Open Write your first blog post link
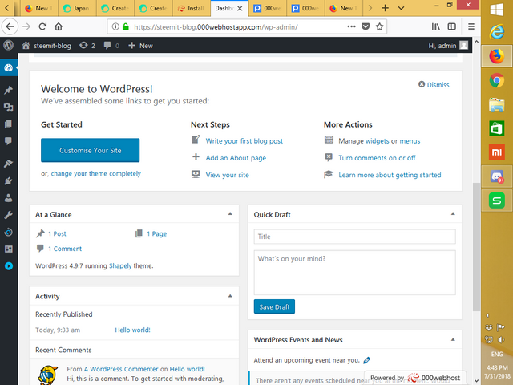This screenshot has width=513, height=385. point(244,141)
